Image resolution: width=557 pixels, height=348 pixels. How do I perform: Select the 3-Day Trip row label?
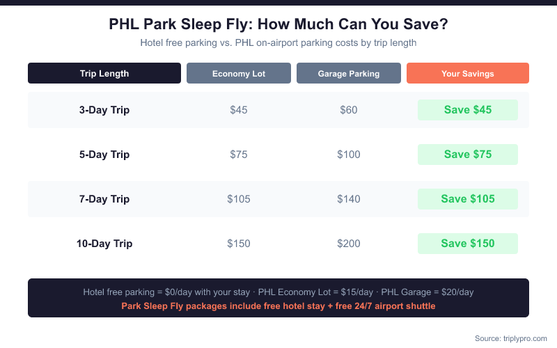click(x=104, y=110)
